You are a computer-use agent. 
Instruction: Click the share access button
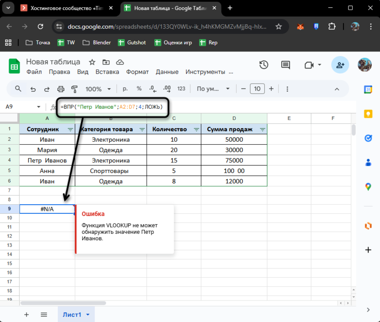click(x=340, y=65)
